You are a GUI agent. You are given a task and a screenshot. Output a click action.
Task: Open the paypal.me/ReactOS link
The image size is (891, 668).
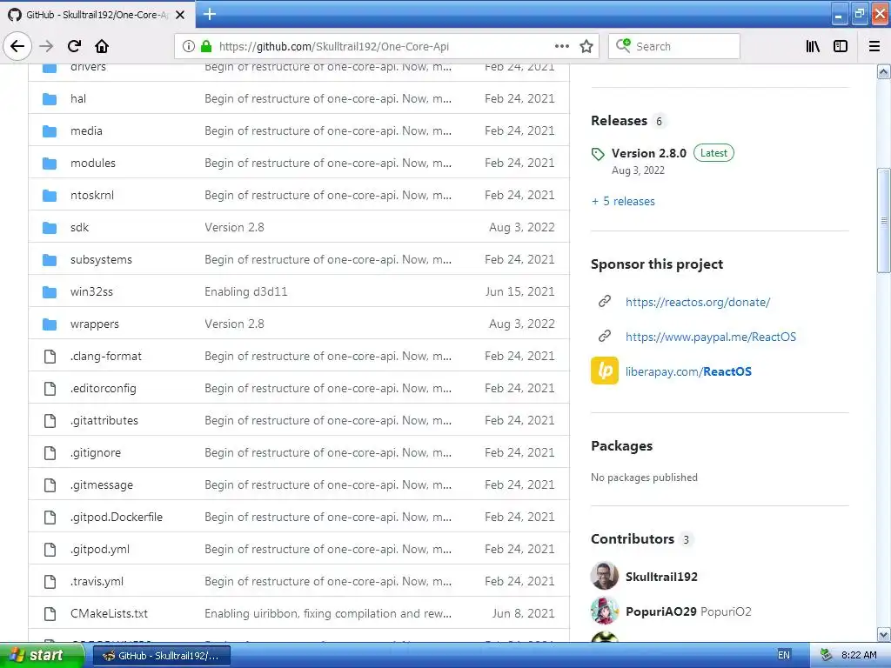[711, 337]
